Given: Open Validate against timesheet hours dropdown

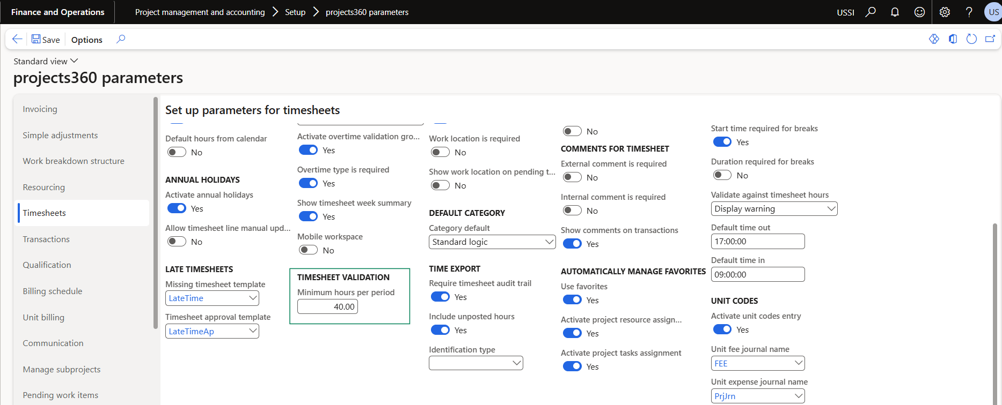Looking at the screenshot, I should tap(831, 209).
